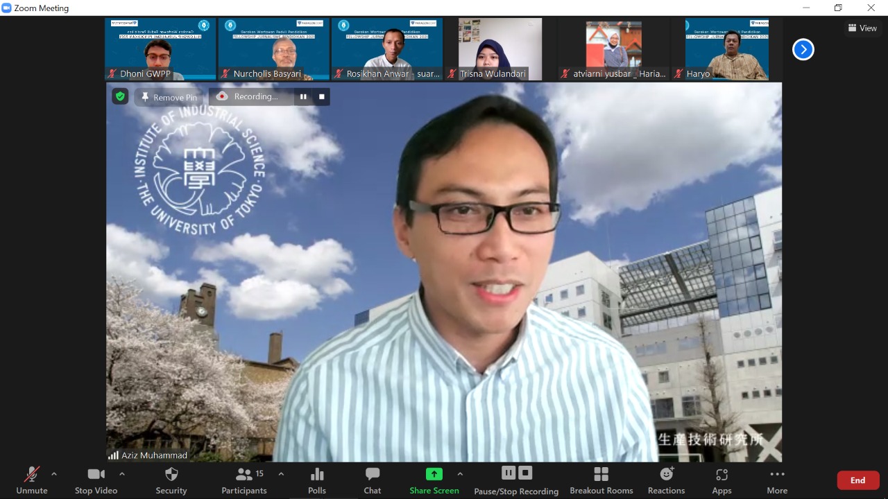Click the green Share Screen button
This screenshot has width=888, height=499.
coord(434,480)
